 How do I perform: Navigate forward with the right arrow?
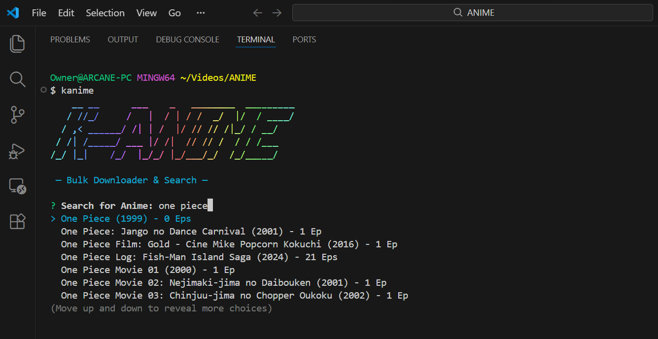coord(277,13)
